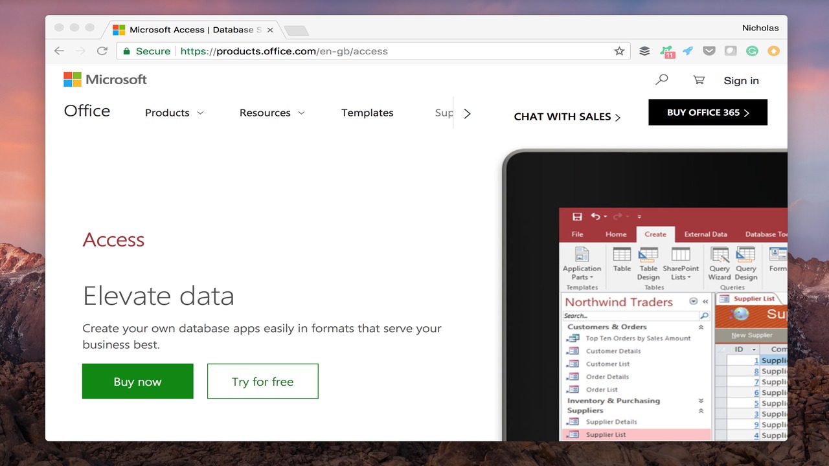Click the Northwind Search box
Viewport: 829px width, 466px height.
coord(636,316)
